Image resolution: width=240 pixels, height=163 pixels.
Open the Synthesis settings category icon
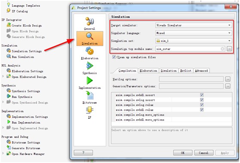click(x=90, y=66)
